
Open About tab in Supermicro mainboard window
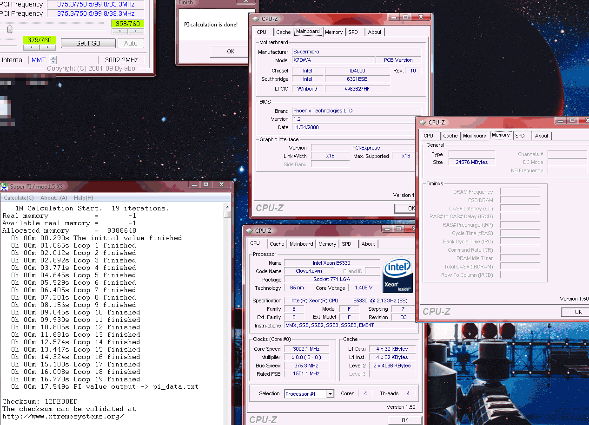click(x=375, y=32)
